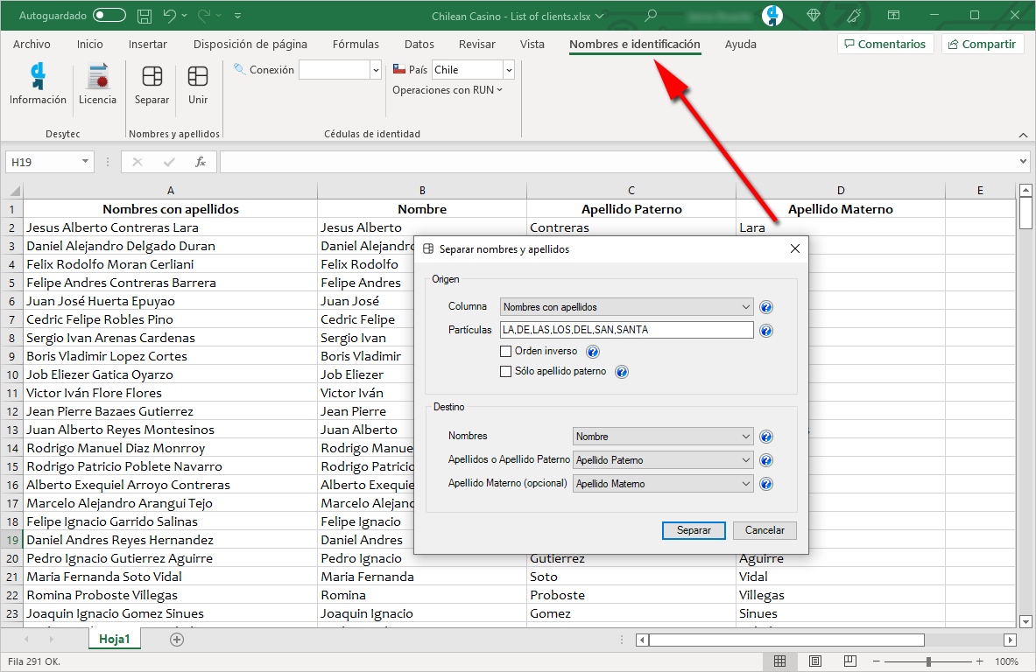Open the Columna dropdown in the Origen section

[745, 306]
